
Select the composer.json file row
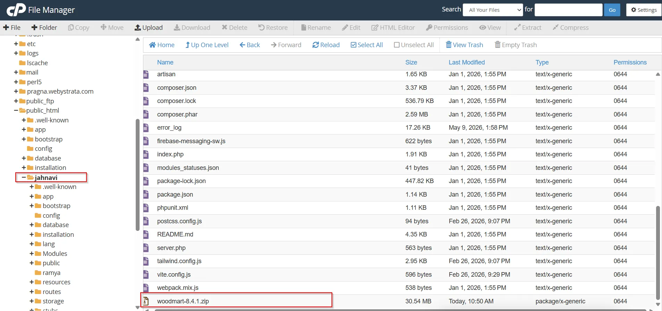point(399,88)
